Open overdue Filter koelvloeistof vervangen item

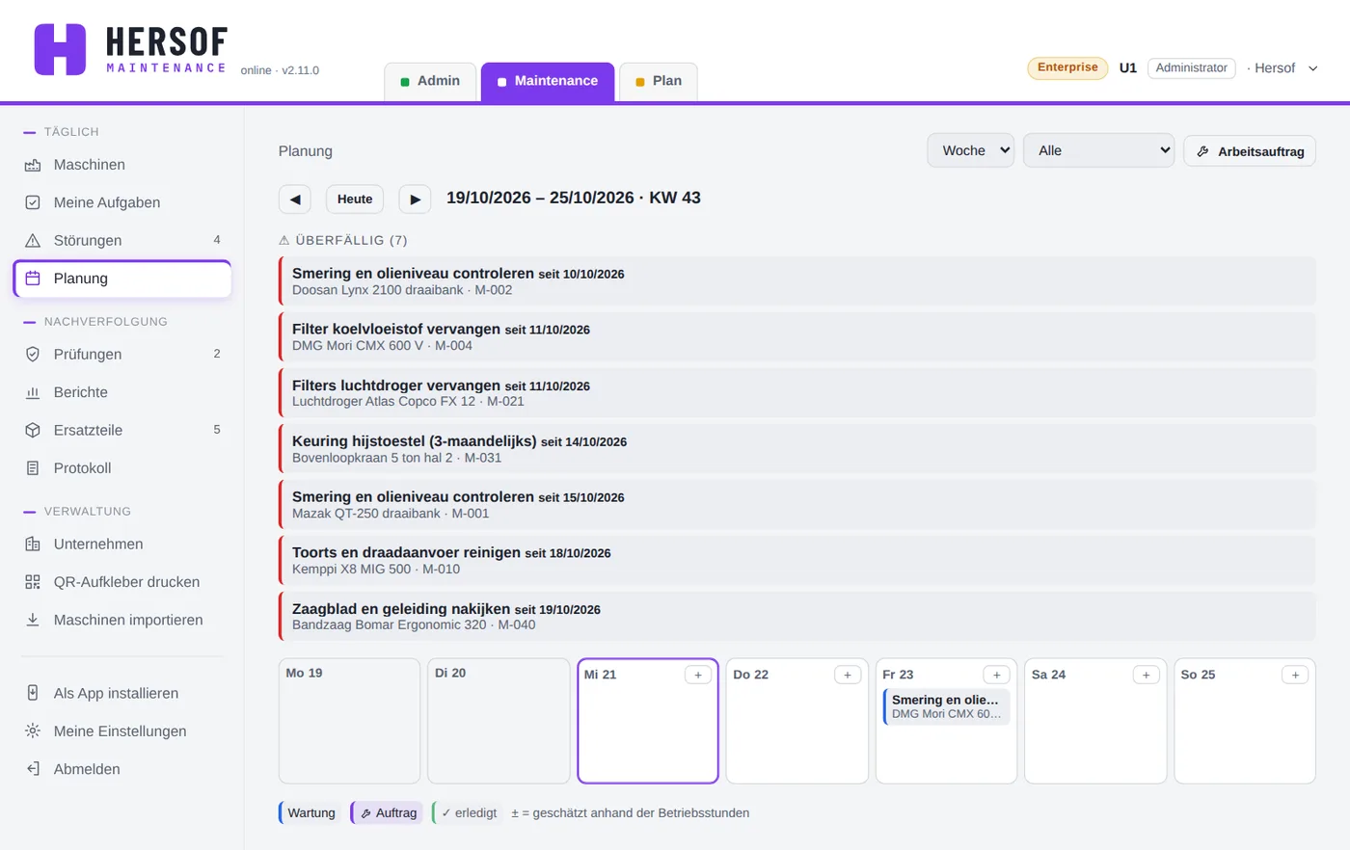click(796, 337)
